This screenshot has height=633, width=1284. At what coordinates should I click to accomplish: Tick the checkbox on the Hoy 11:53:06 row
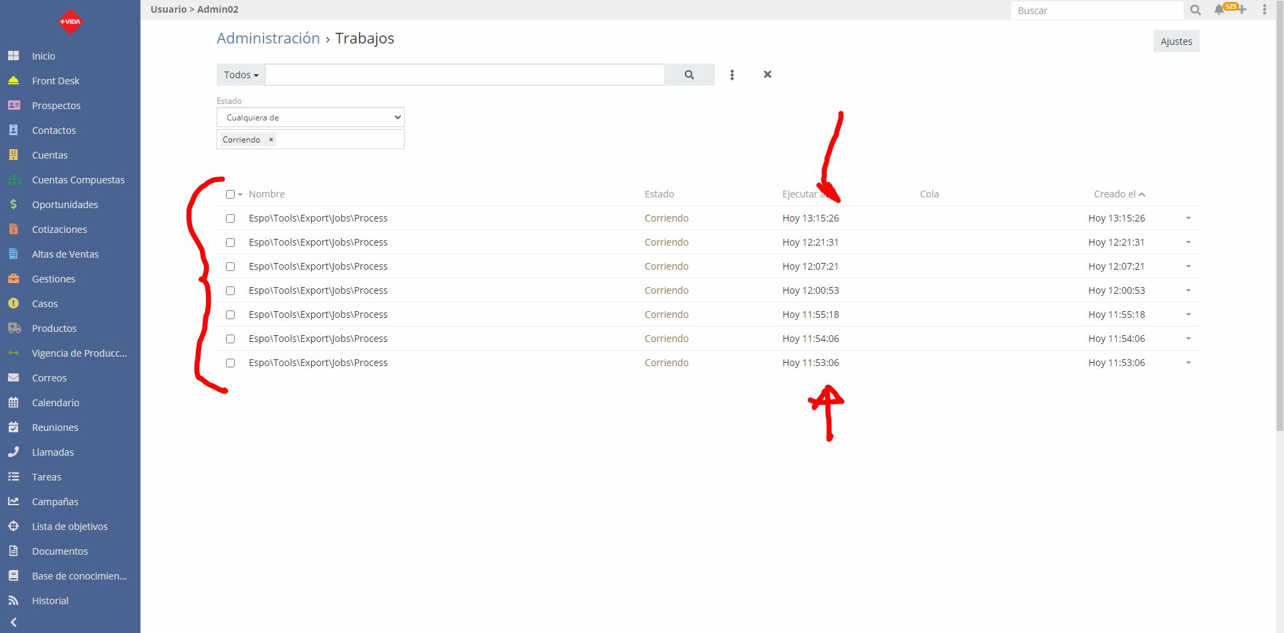(231, 363)
